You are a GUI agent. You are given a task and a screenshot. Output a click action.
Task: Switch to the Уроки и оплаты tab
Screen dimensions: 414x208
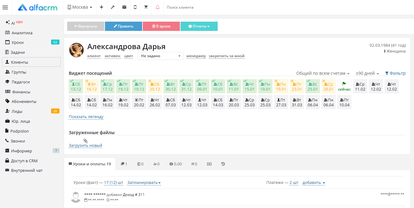coord(90,164)
